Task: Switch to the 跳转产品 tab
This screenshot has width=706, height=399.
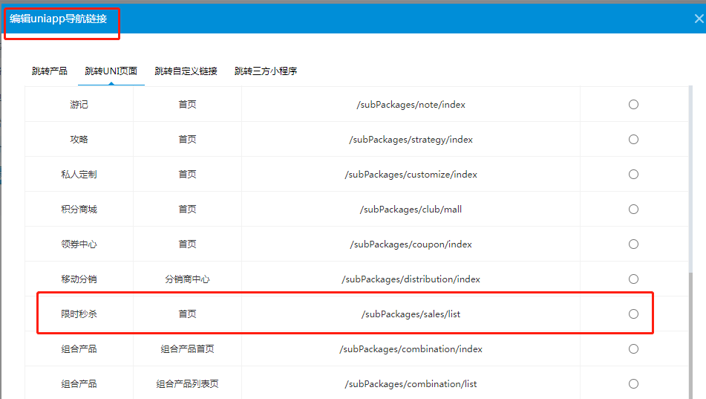Action: click(x=50, y=71)
